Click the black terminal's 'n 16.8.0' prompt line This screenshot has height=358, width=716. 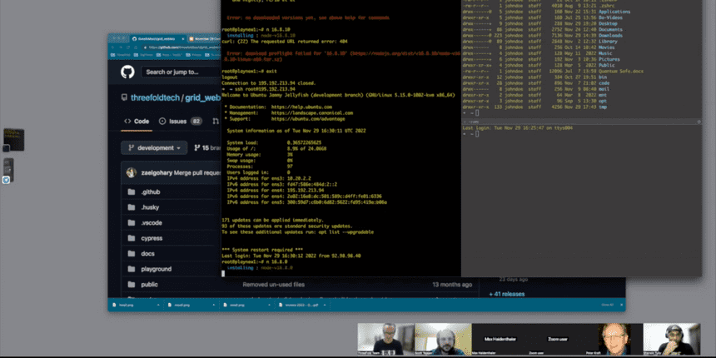pyautogui.click(x=252, y=262)
